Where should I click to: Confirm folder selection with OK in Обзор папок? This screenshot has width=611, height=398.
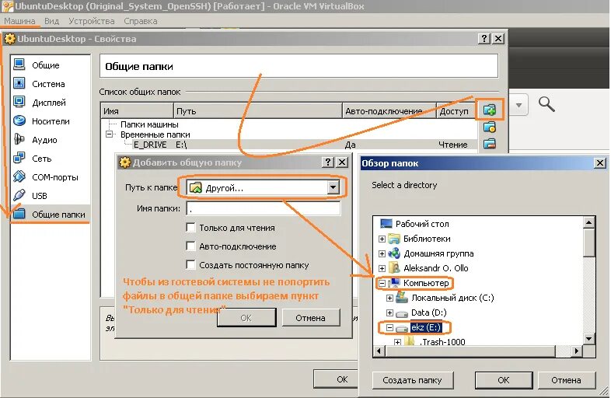coord(504,380)
